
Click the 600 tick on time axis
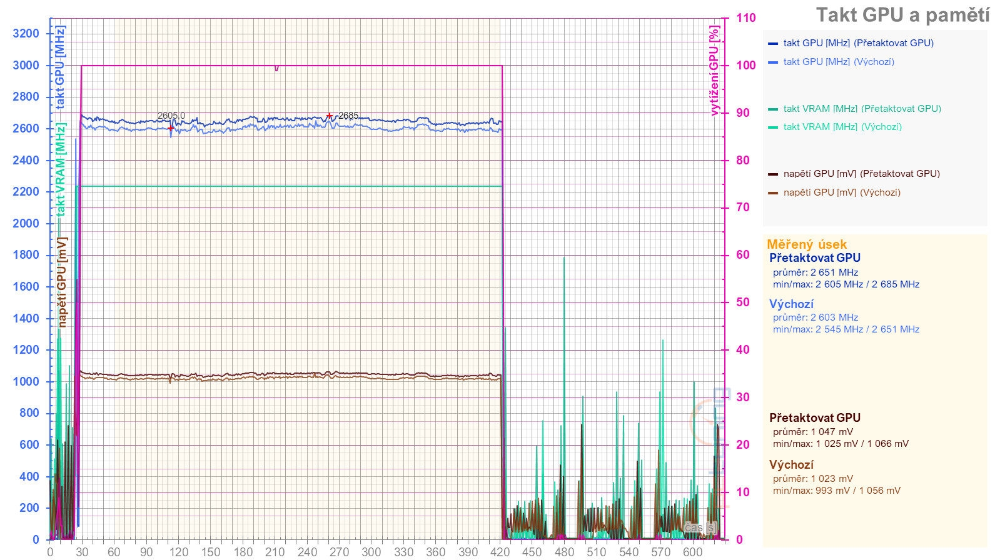click(x=692, y=552)
